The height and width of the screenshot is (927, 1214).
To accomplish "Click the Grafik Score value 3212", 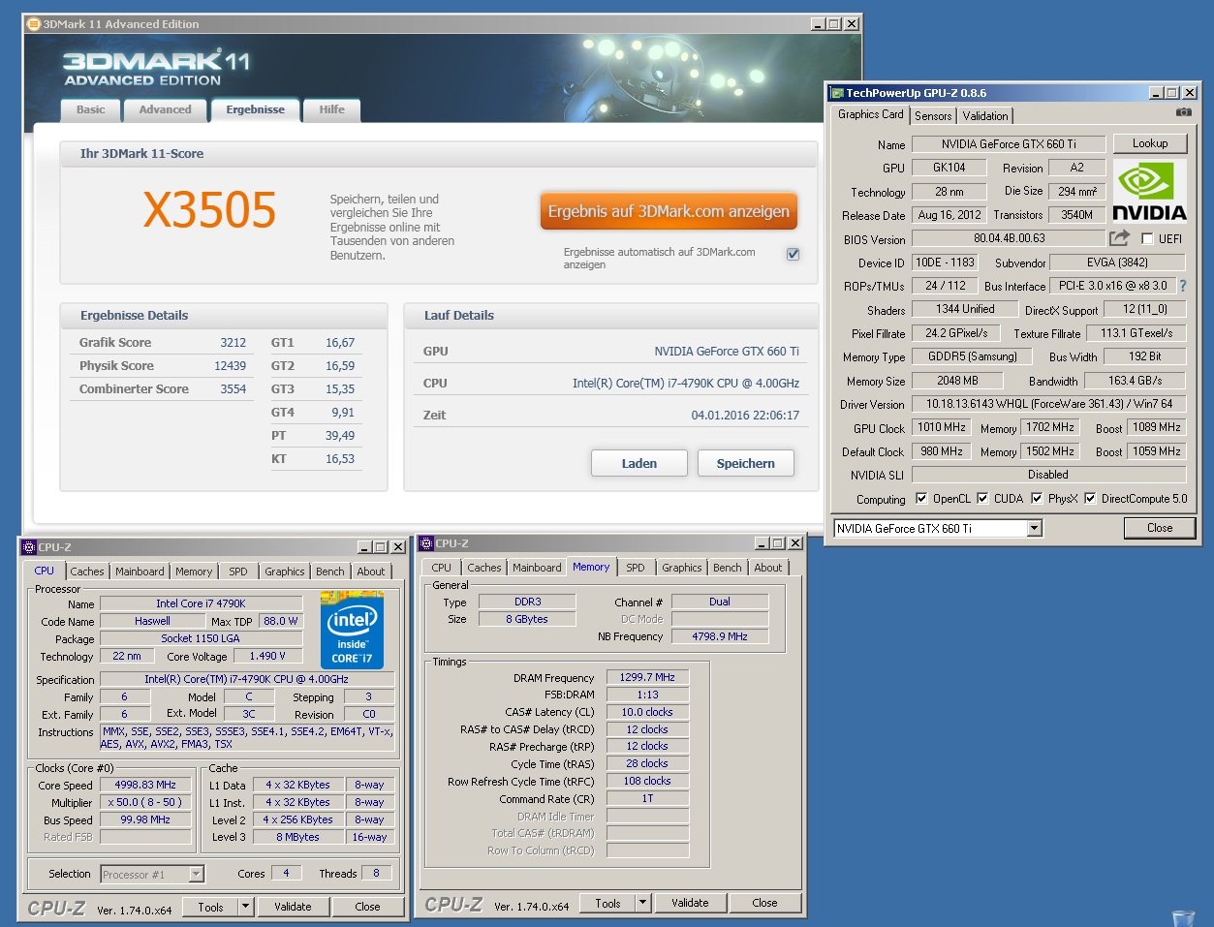I will 233,343.
